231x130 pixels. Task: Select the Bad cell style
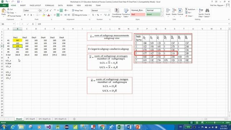point(138,14)
